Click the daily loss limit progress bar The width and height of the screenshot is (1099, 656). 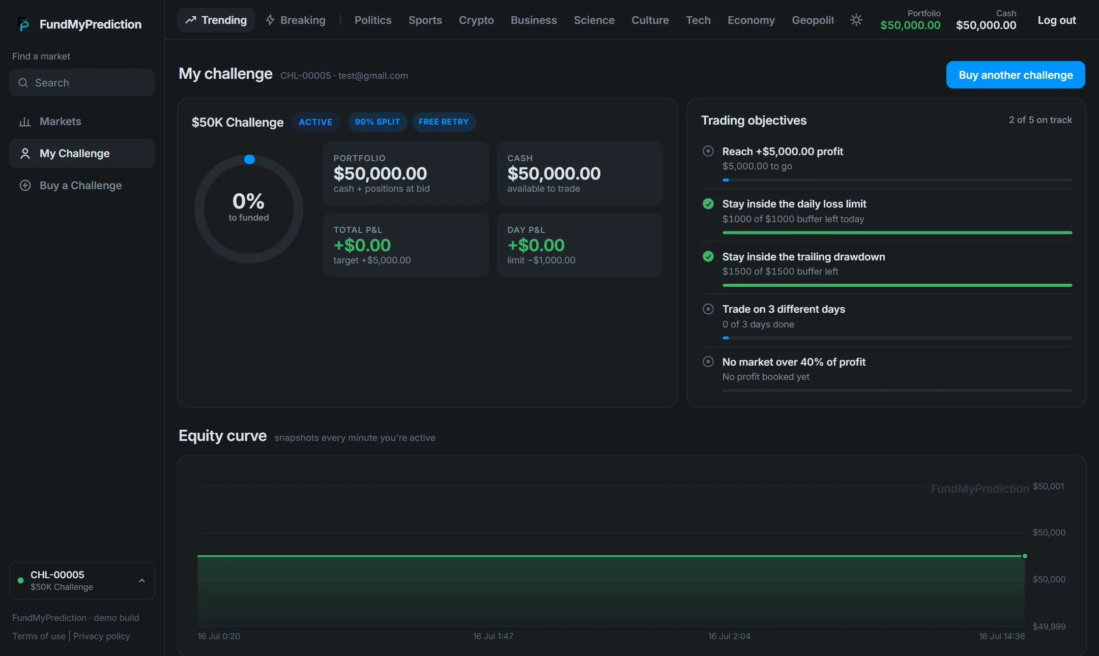pyautogui.click(x=897, y=233)
